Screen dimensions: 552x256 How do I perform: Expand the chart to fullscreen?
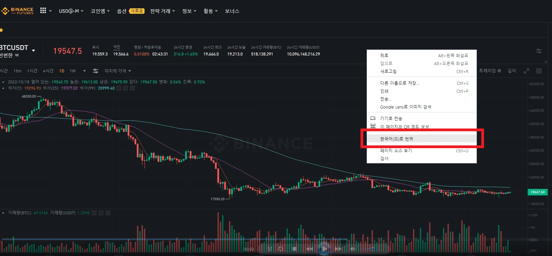526,71
